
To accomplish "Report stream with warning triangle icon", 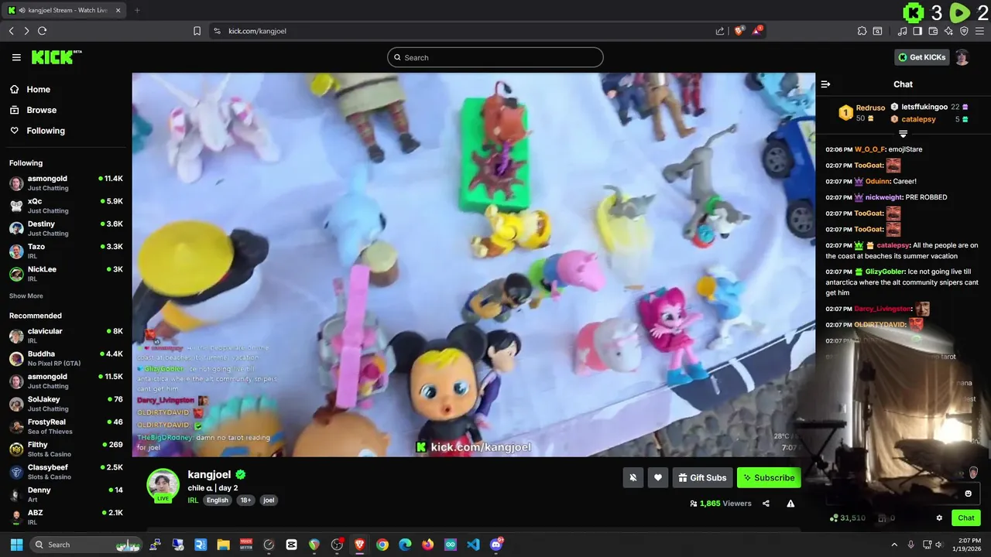I will pos(790,504).
